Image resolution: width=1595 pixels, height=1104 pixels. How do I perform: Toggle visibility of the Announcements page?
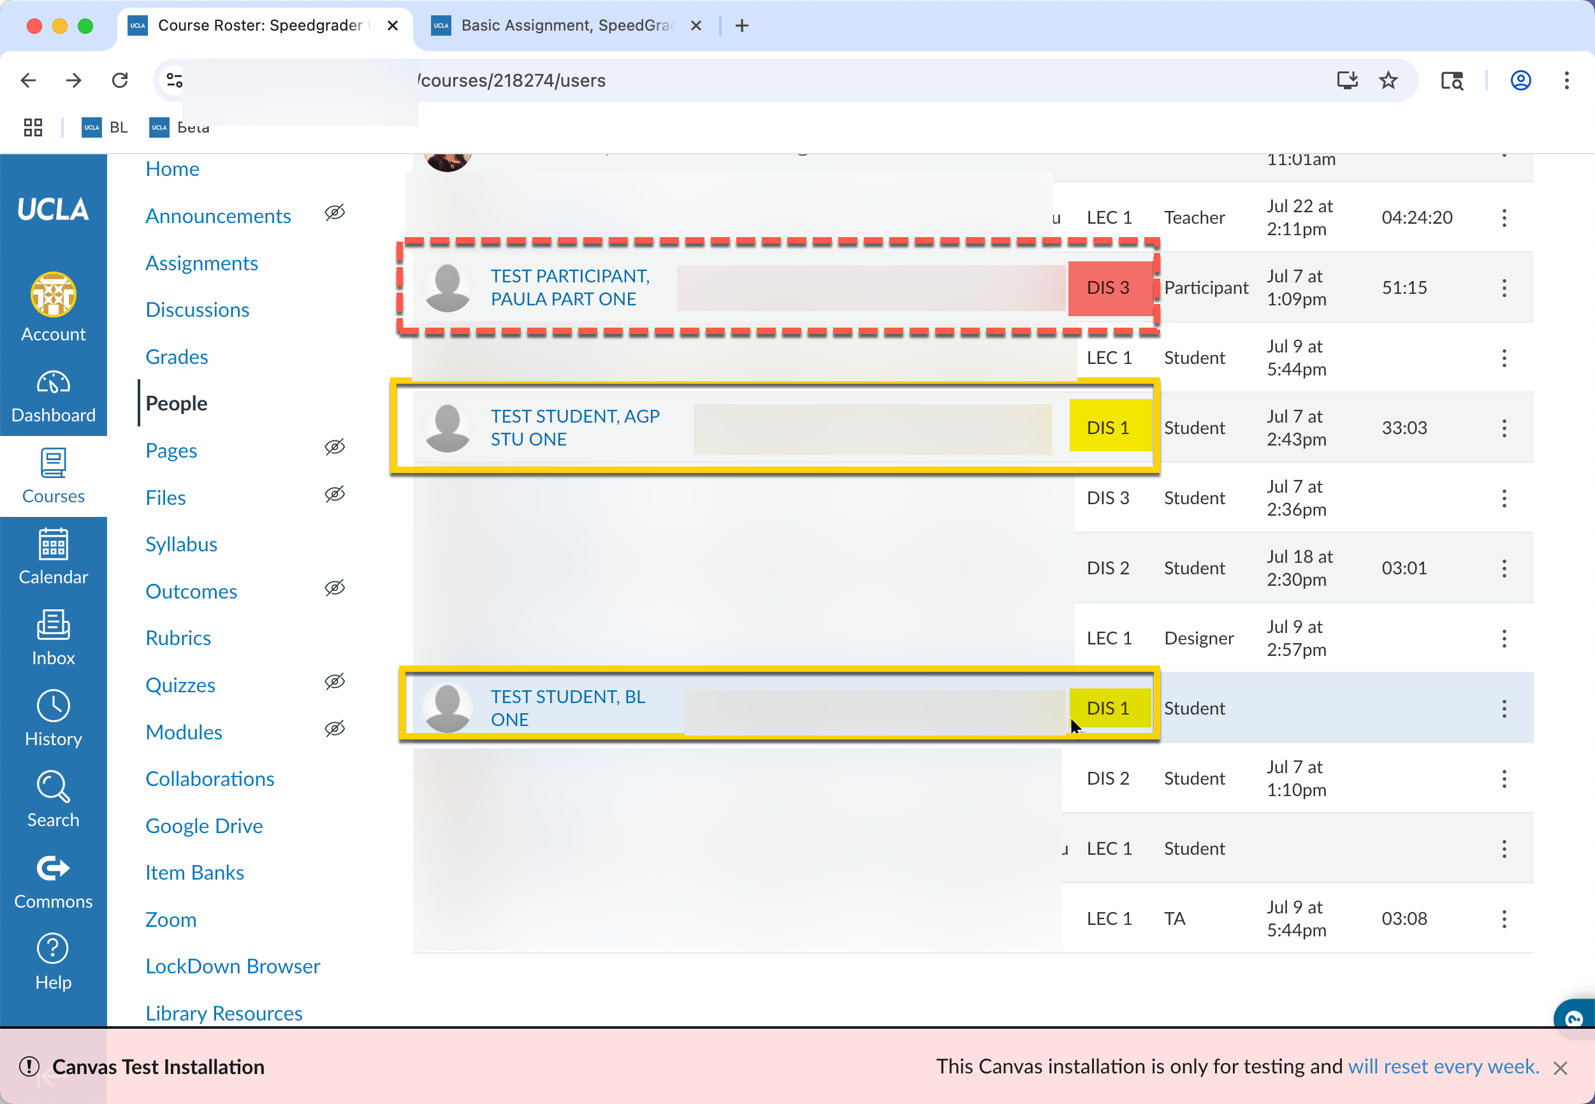[335, 212]
